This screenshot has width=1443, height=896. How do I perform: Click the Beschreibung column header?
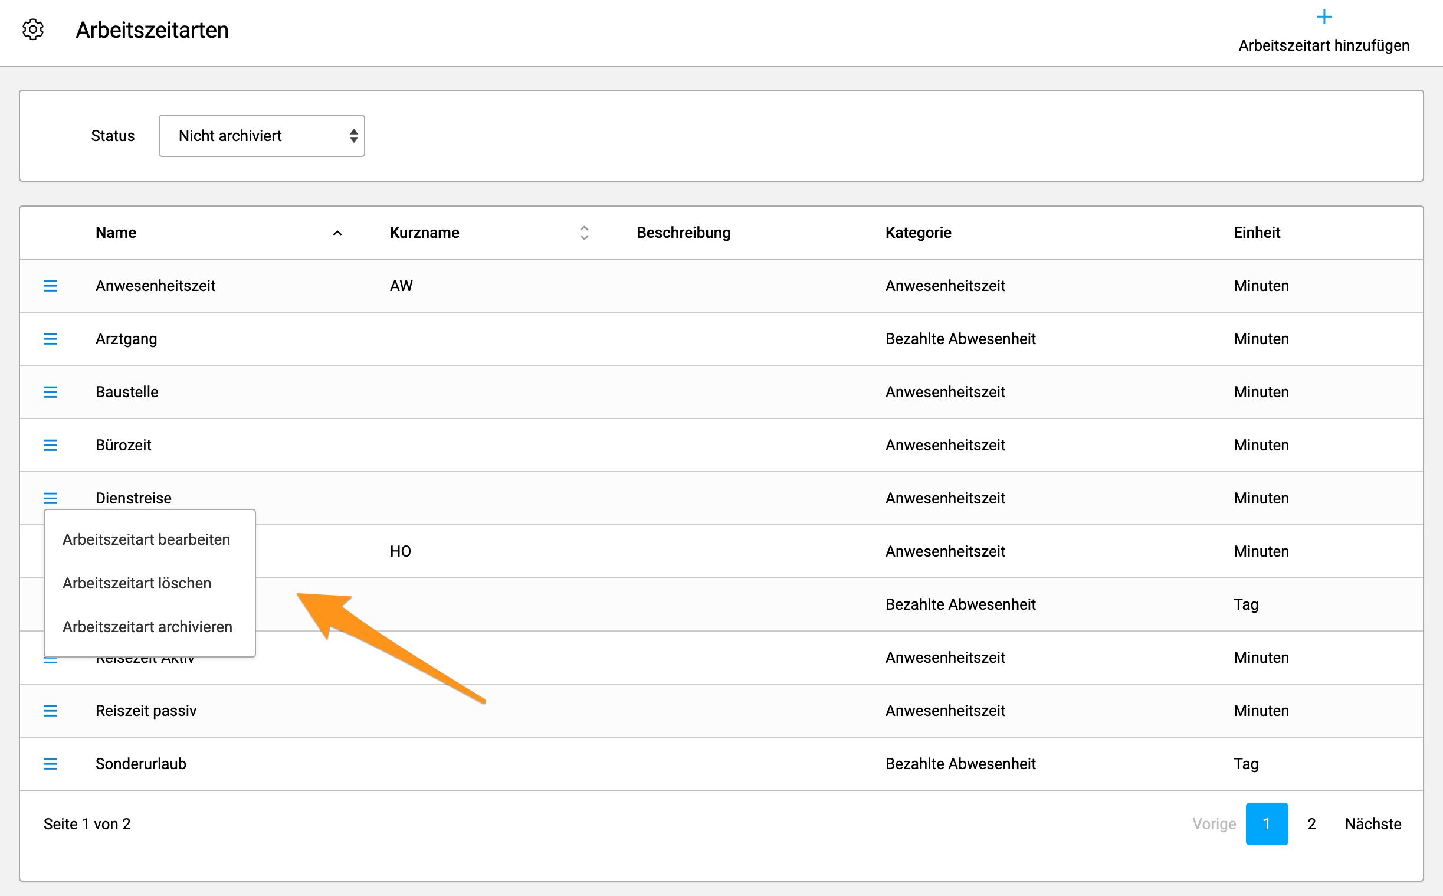click(683, 233)
